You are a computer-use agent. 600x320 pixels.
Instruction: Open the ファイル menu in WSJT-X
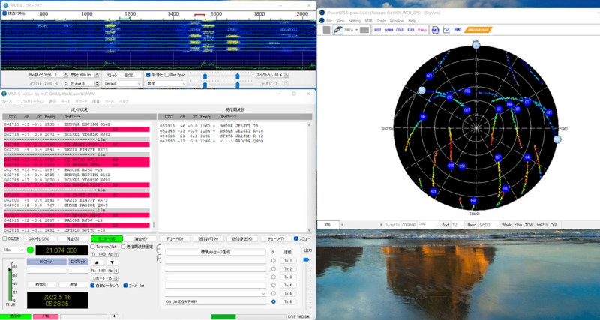click(7, 102)
